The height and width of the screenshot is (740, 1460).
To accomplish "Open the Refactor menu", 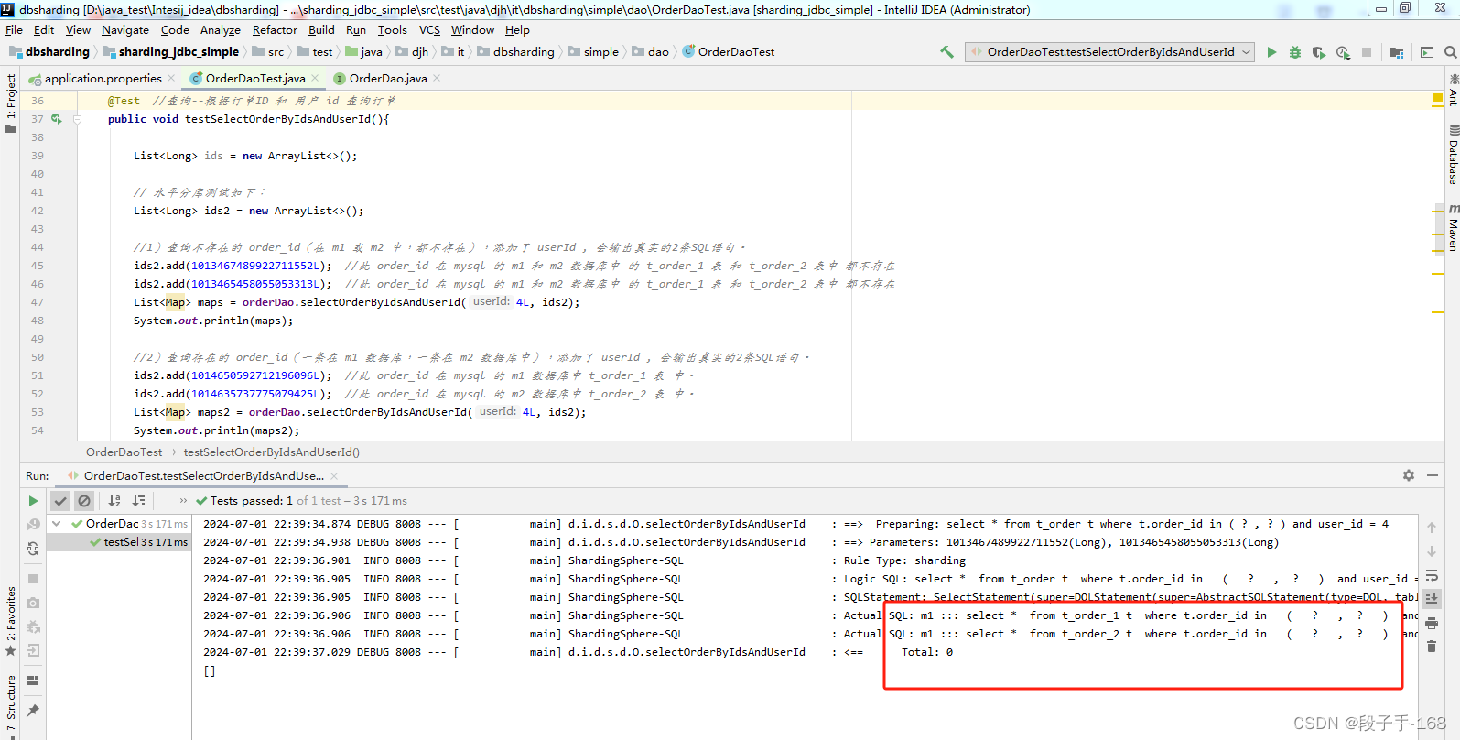I will [x=275, y=30].
